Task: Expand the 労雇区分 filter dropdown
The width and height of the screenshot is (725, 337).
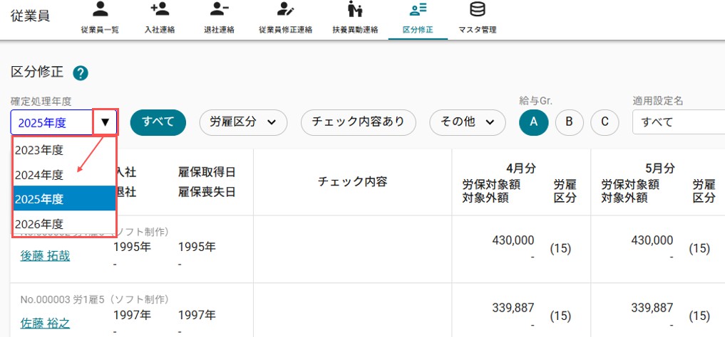Action: point(243,122)
